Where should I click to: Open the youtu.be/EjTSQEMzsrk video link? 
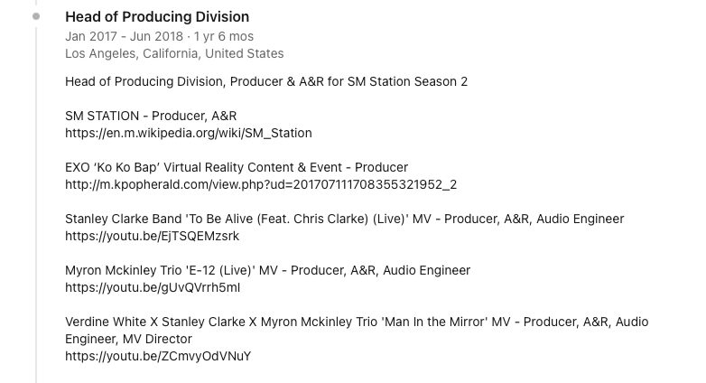pos(152,236)
